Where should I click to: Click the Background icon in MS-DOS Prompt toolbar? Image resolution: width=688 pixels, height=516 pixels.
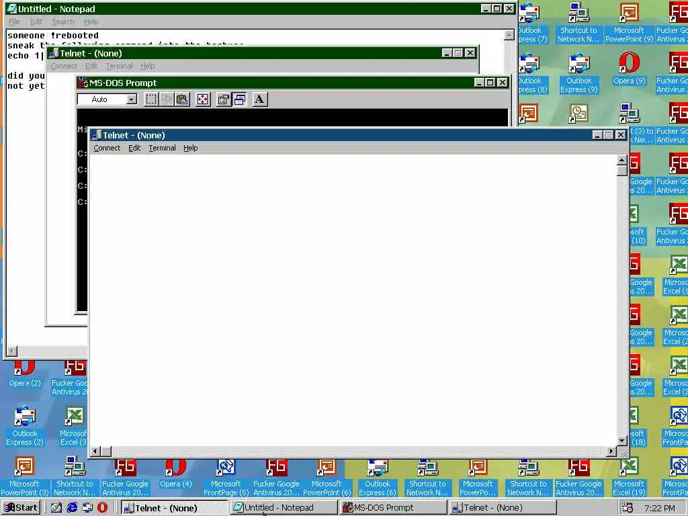(240, 99)
